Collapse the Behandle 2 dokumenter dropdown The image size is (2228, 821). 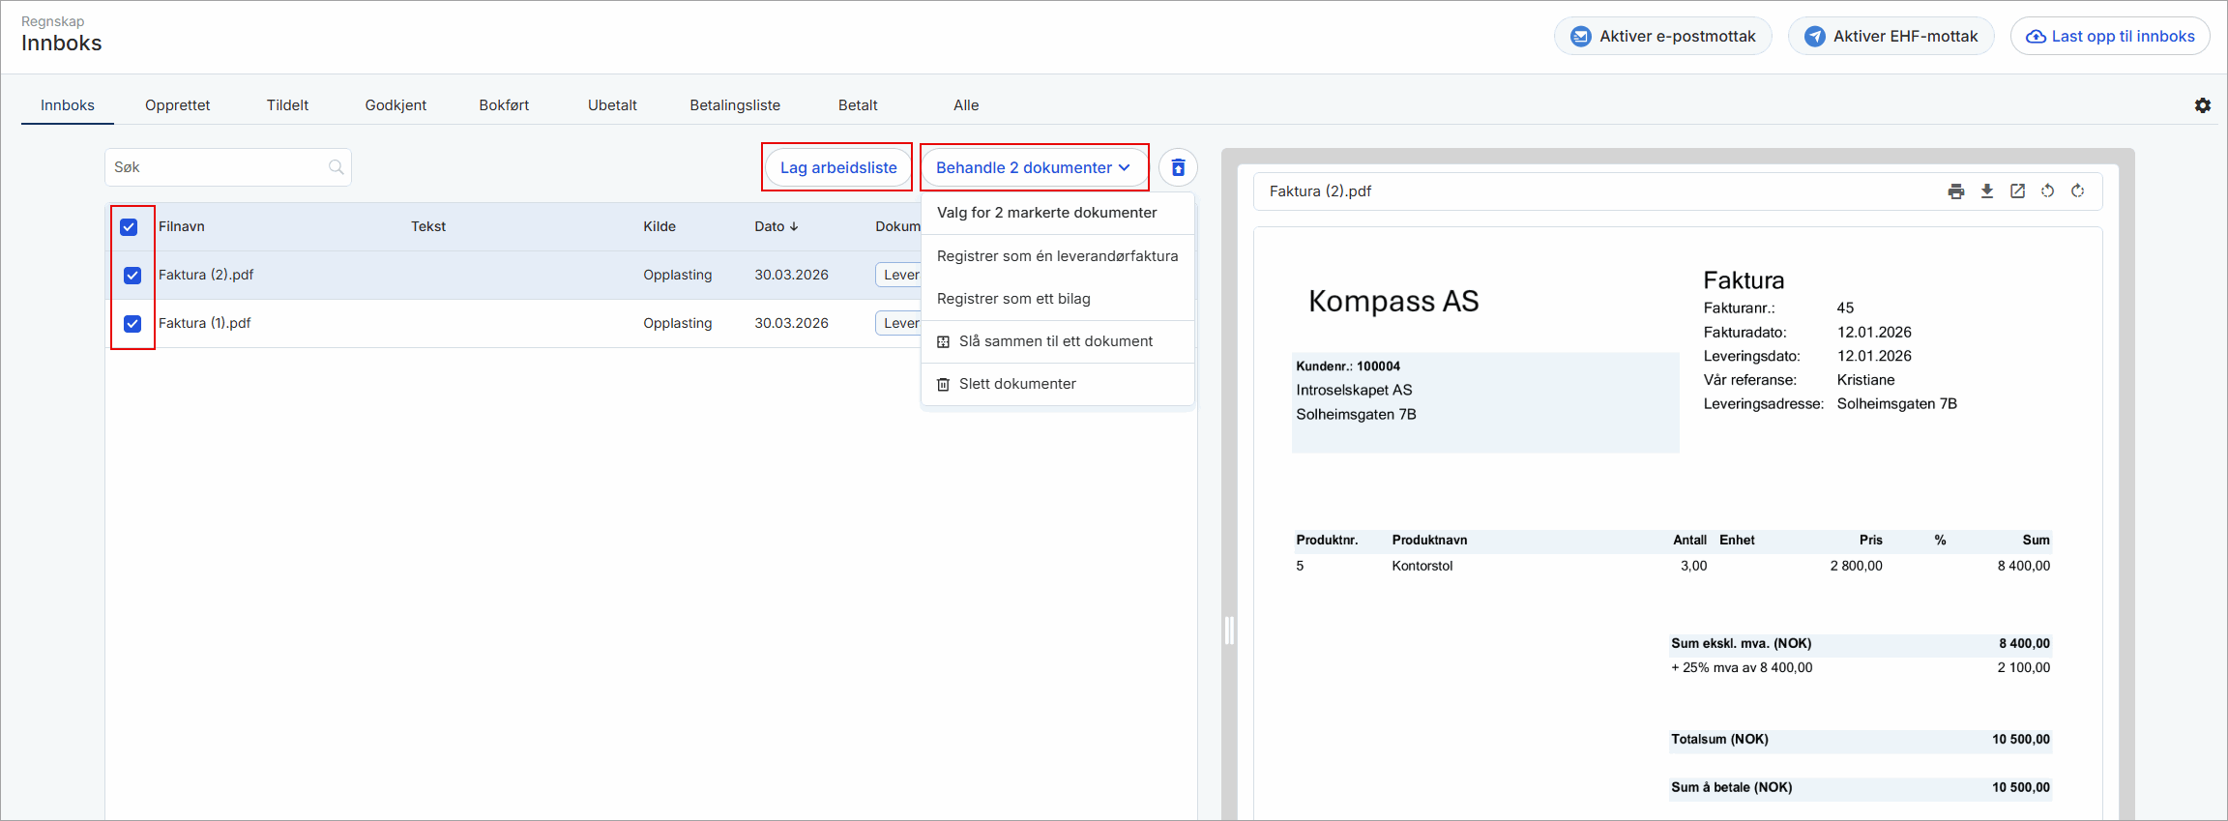[x=1033, y=168]
